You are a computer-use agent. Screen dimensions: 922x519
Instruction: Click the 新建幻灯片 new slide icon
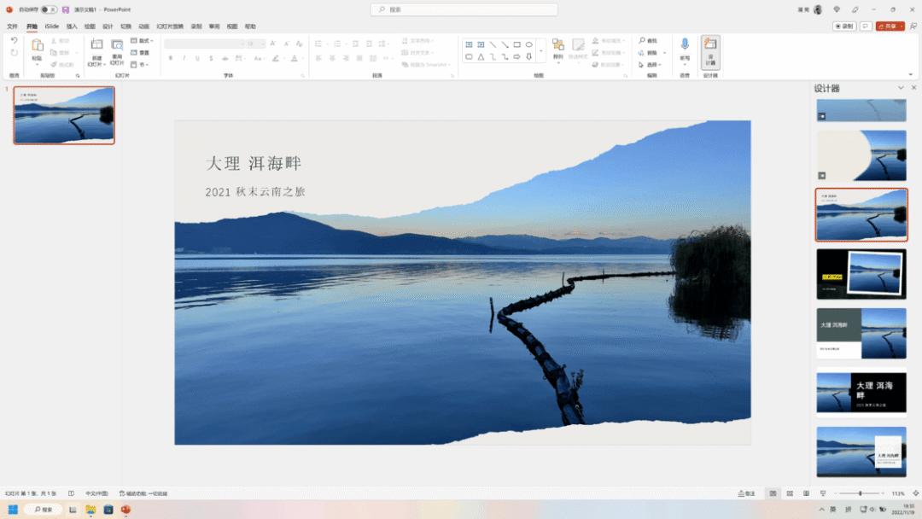[96, 45]
